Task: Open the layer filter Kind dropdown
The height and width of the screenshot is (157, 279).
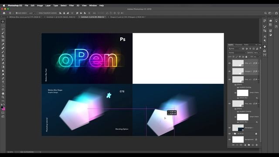Action: (x=235, y=48)
